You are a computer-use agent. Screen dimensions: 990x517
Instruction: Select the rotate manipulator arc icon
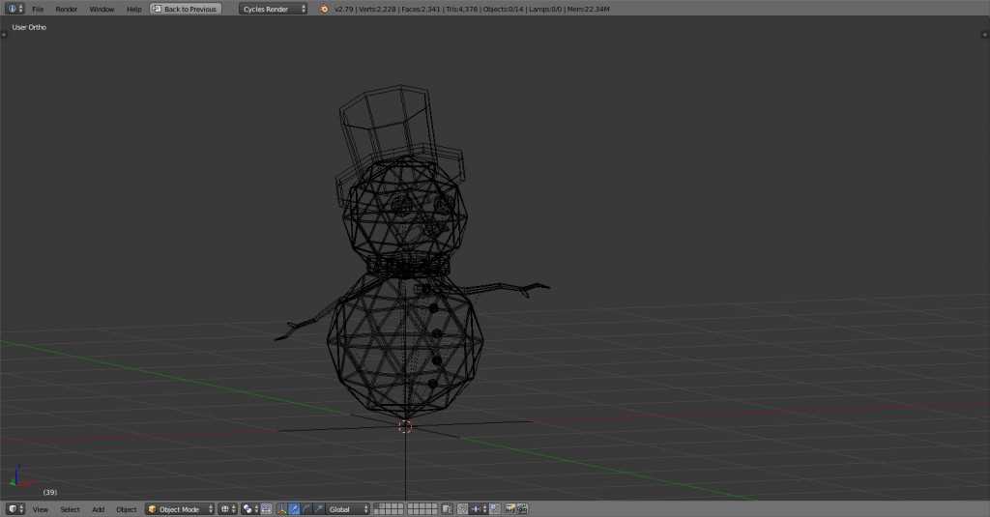306,509
